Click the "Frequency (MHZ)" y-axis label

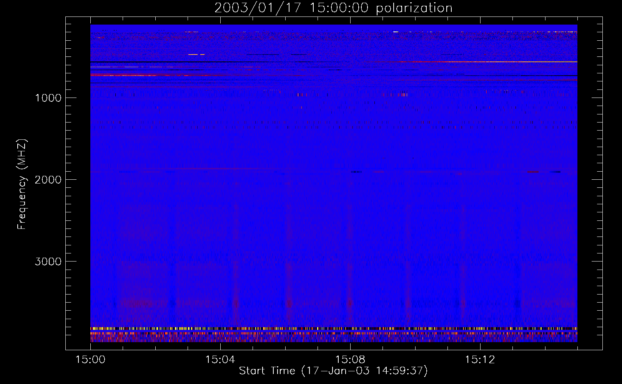coord(22,184)
